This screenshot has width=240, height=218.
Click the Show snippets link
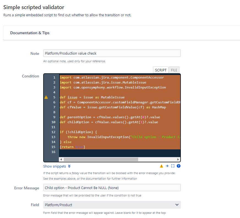[x=55, y=166]
